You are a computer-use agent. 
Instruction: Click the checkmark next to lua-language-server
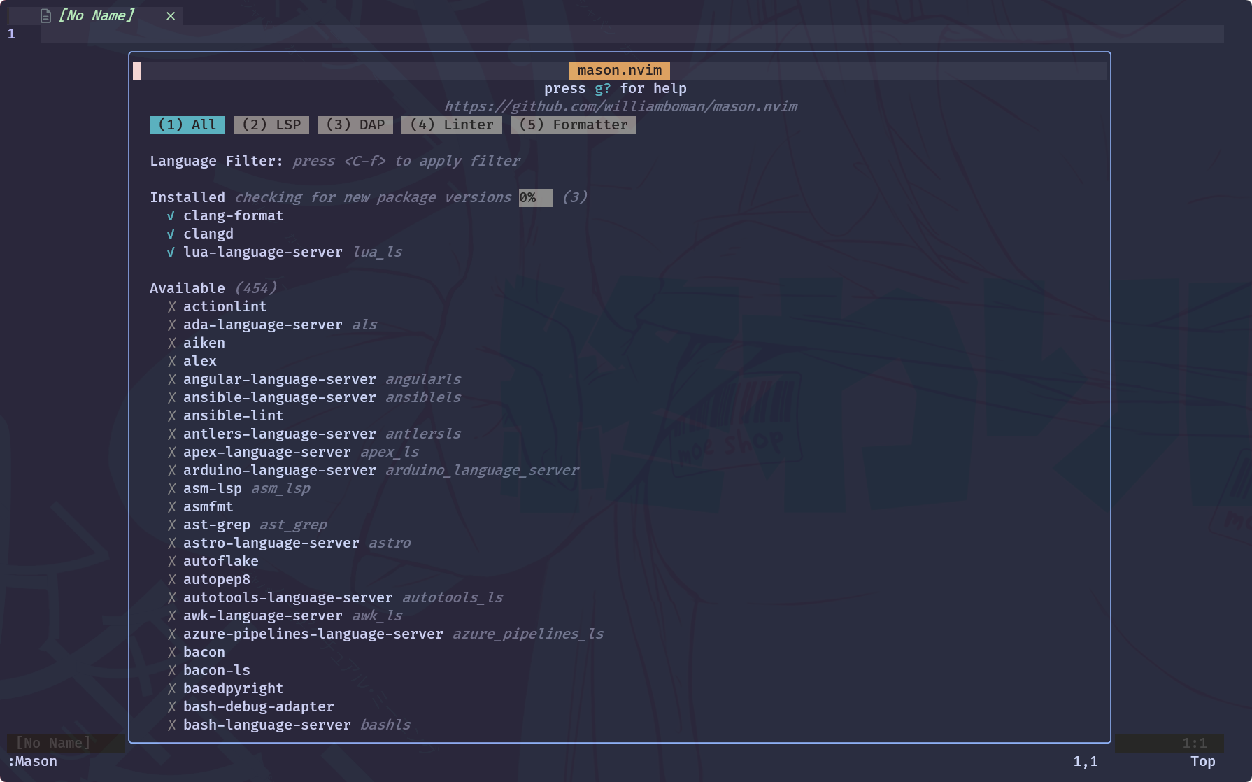point(171,252)
